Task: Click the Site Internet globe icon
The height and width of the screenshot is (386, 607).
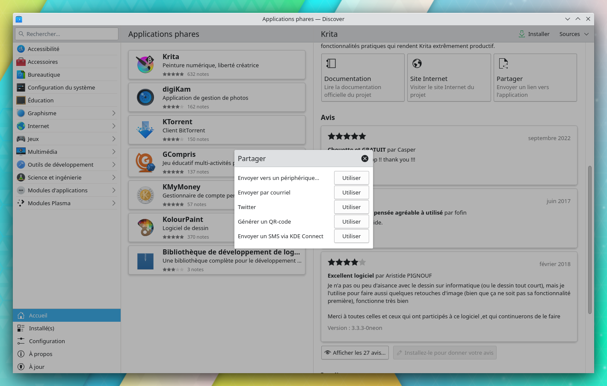Action: (417, 63)
